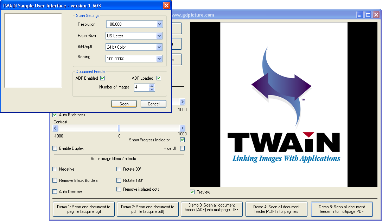Enable Rotate 90° option
The height and width of the screenshot is (221, 382).
tap(119, 169)
